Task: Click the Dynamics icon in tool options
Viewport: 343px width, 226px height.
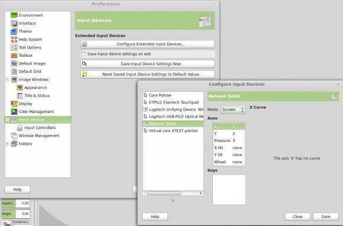Action: (7, 223)
